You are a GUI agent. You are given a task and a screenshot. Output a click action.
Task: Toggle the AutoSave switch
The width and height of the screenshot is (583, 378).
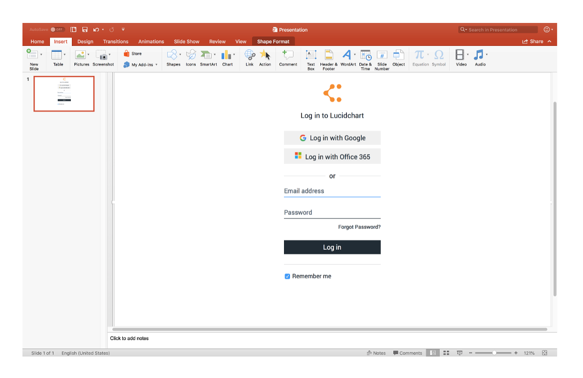tap(57, 30)
